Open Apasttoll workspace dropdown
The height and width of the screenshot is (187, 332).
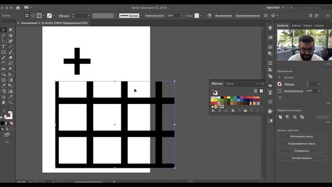[x=275, y=8]
